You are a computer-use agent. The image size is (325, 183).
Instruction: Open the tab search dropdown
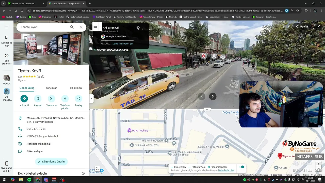point(3,4)
